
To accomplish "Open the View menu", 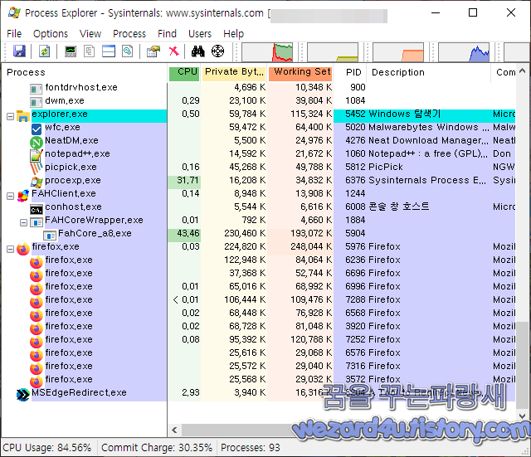I will pos(90,34).
